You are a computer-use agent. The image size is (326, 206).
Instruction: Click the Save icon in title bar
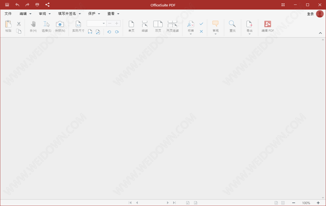(7, 5)
